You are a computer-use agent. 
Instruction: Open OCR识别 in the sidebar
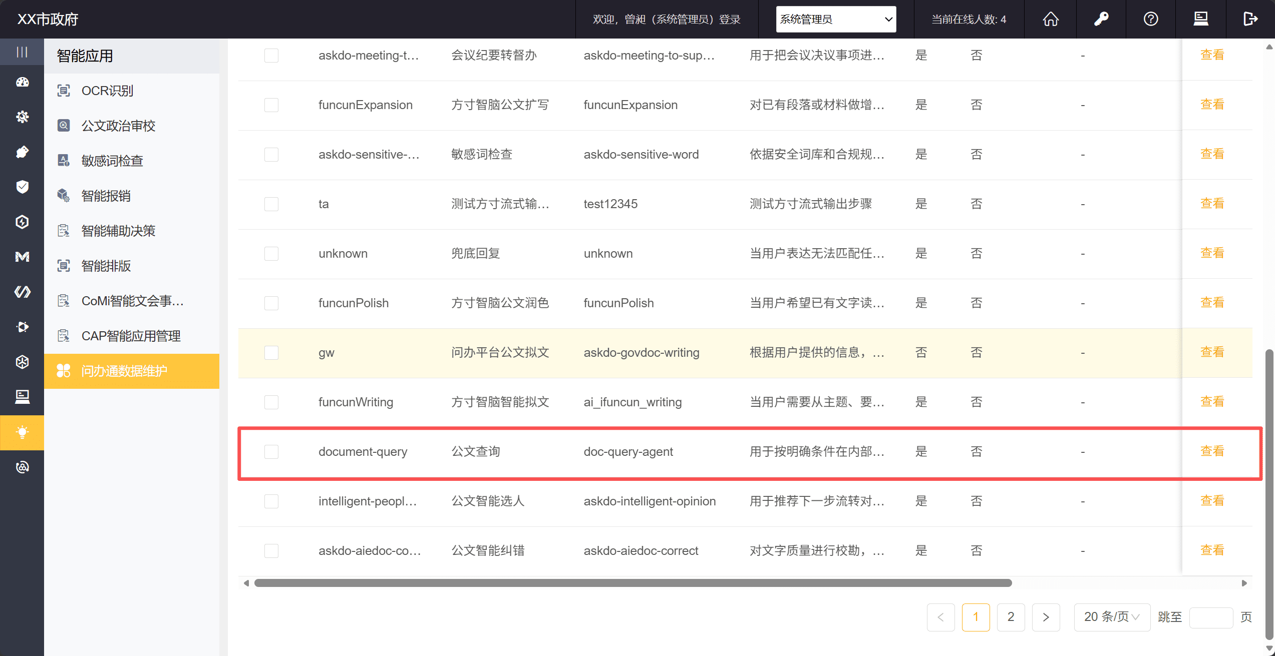coord(132,91)
